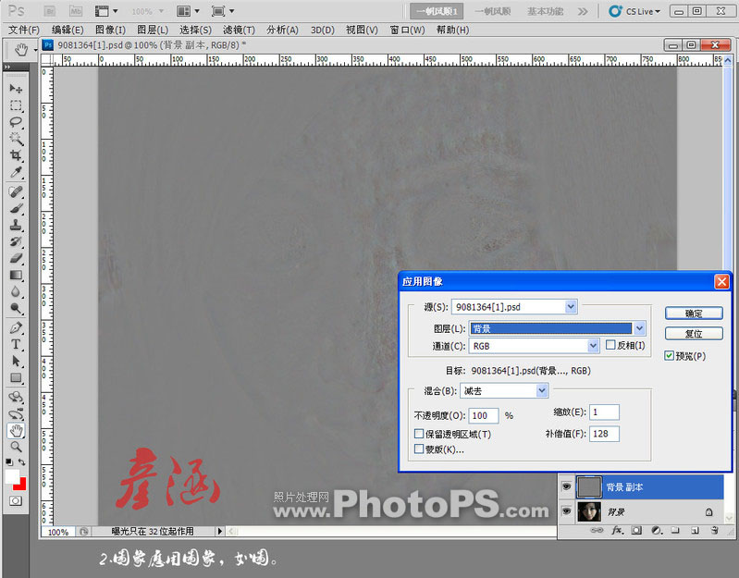Open the 图层(L) layer dropdown
This screenshot has width=739, height=578.
click(x=558, y=328)
